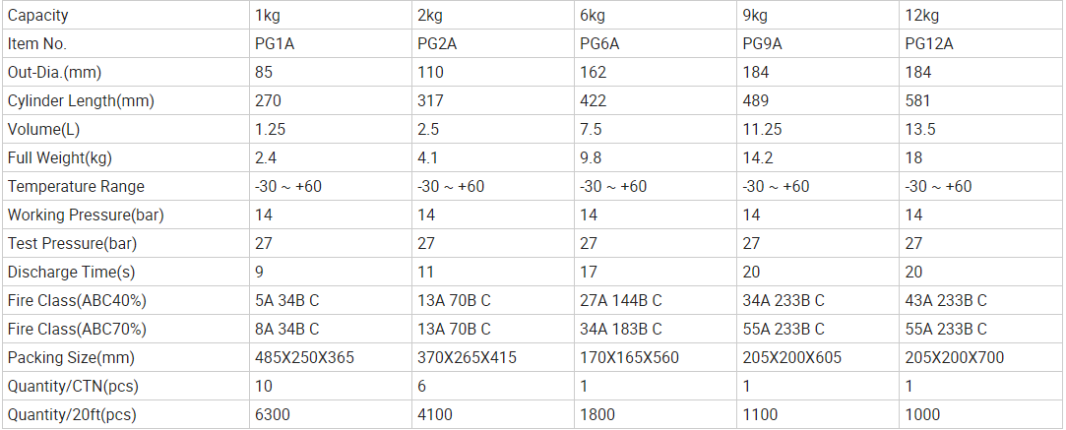
Task: Select the 205X200X700 packing size cell
Action: pos(954,358)
